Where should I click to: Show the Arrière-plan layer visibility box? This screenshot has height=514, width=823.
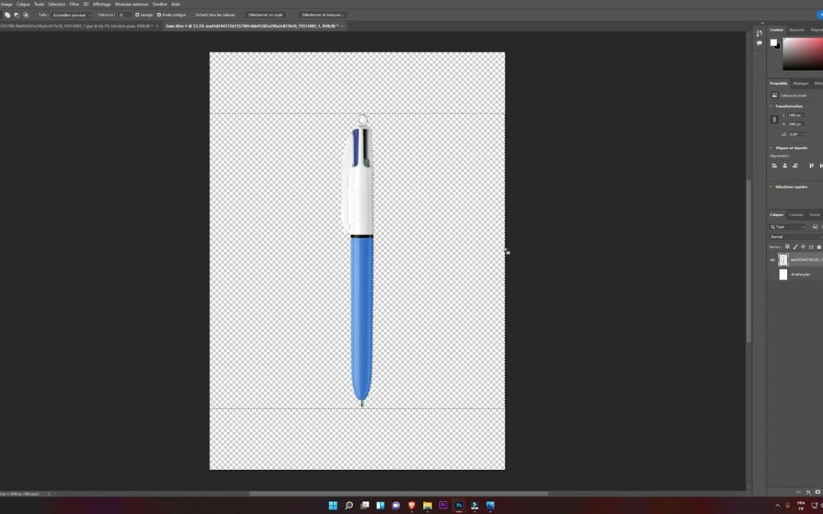[772, 274]
